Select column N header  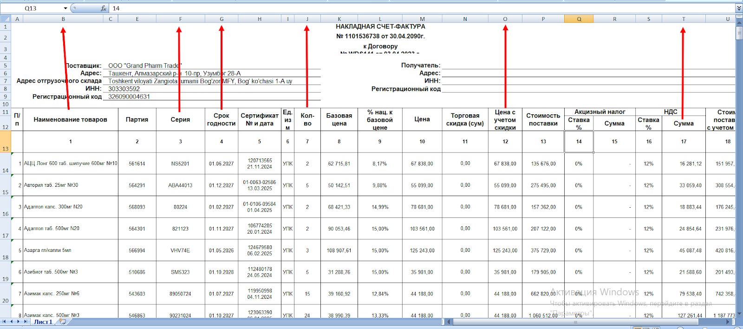pyautogui.click(x=465, y=19)
